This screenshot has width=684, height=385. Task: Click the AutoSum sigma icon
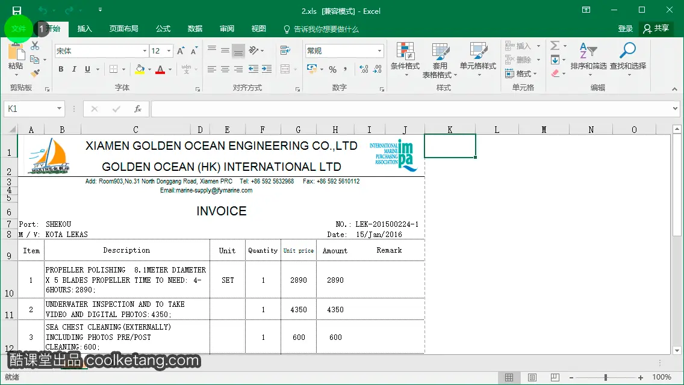tap(555, 46)
